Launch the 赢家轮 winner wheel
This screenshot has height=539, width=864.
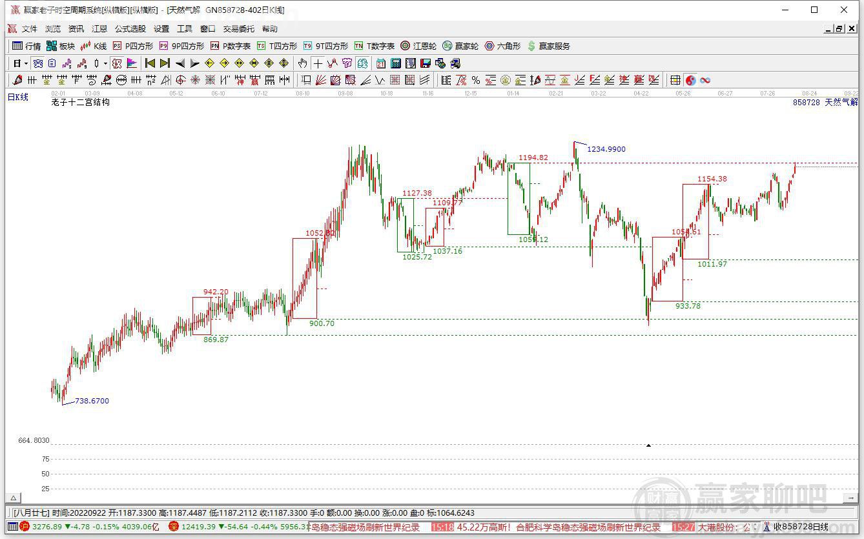tap(460, 46)
